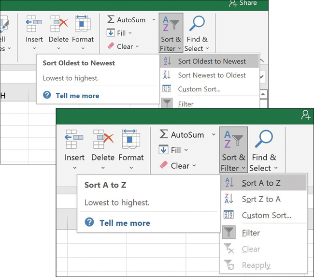Viewport: 314px width, 277px height.
Task: Choose Filter in front window menu
Action: click(263, 233)
